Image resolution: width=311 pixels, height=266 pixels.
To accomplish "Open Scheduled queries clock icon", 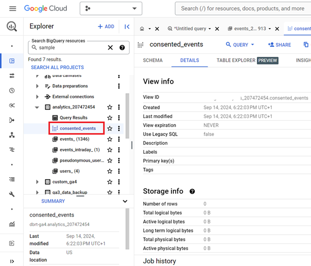I will [x=12, y=90].
